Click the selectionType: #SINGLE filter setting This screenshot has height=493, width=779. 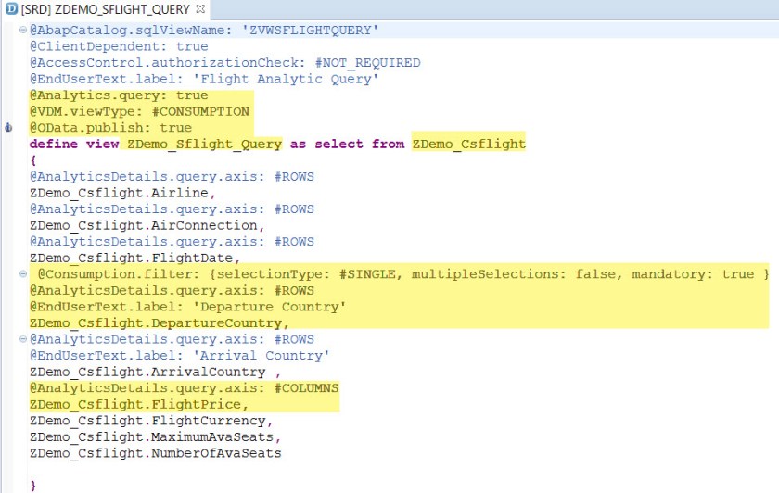click(306, 274)
